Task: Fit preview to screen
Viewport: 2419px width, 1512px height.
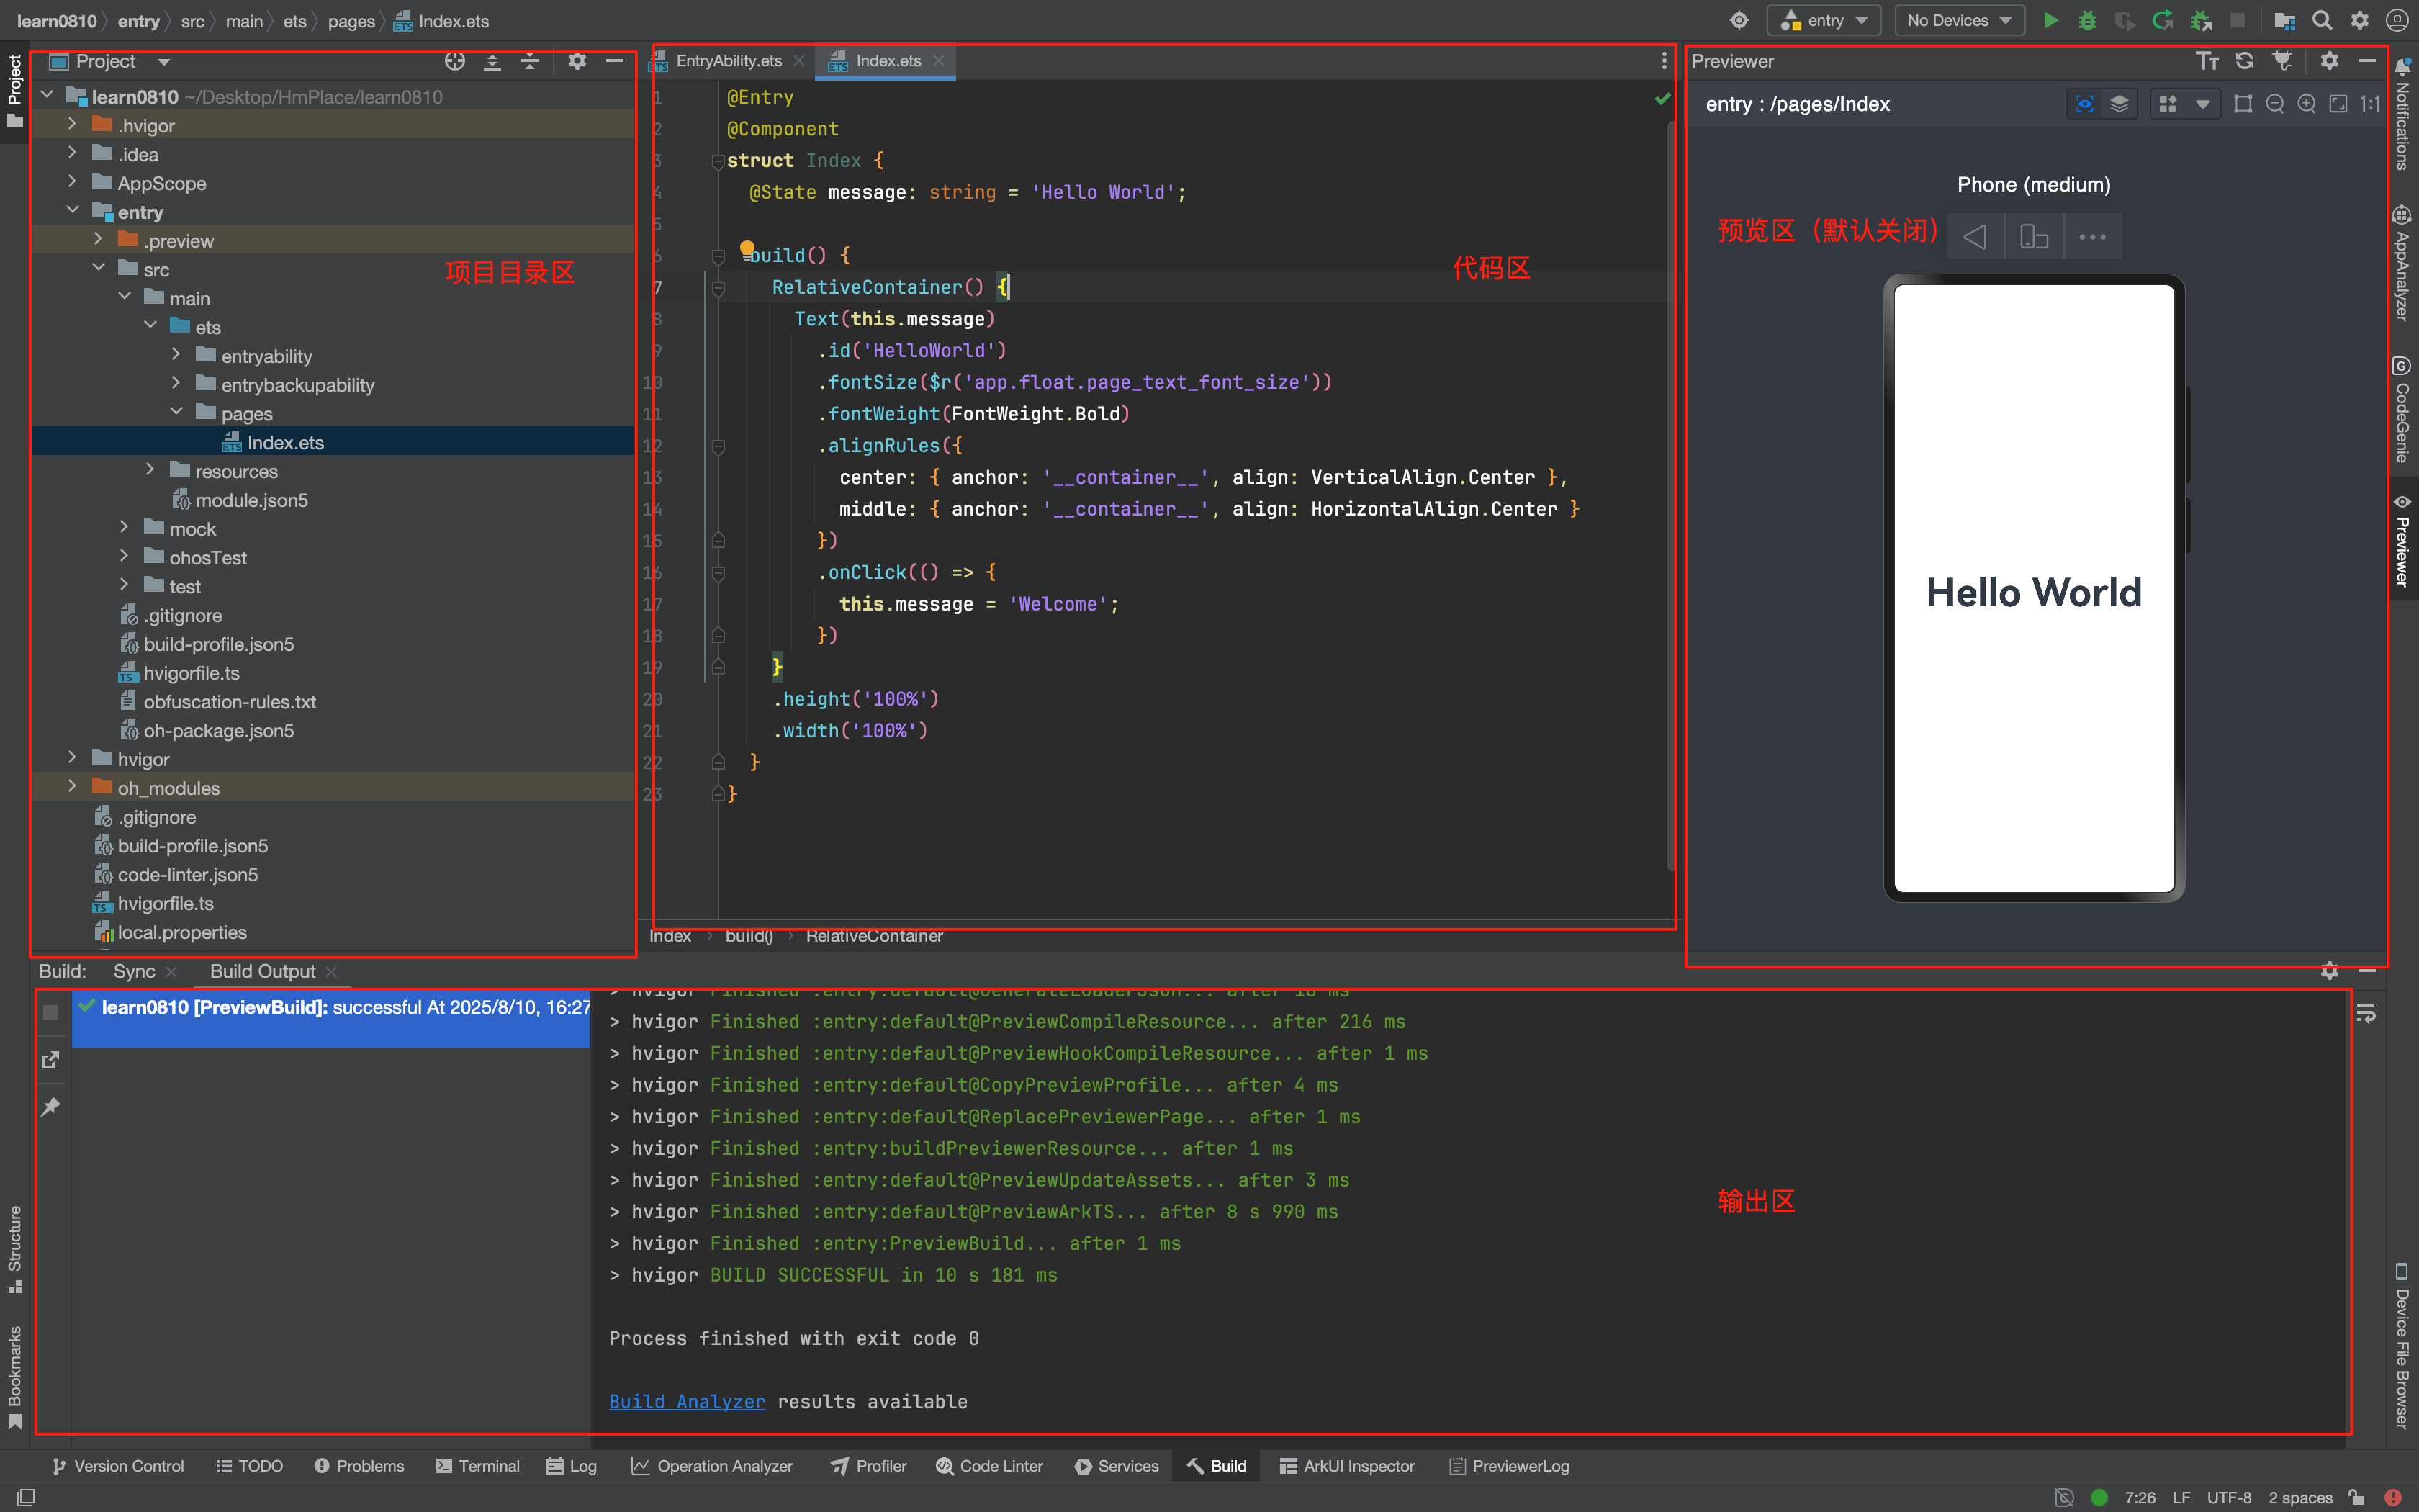Action: click(2339, 104)
